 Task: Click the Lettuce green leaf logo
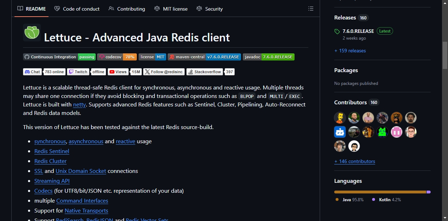tap(32, 33)
